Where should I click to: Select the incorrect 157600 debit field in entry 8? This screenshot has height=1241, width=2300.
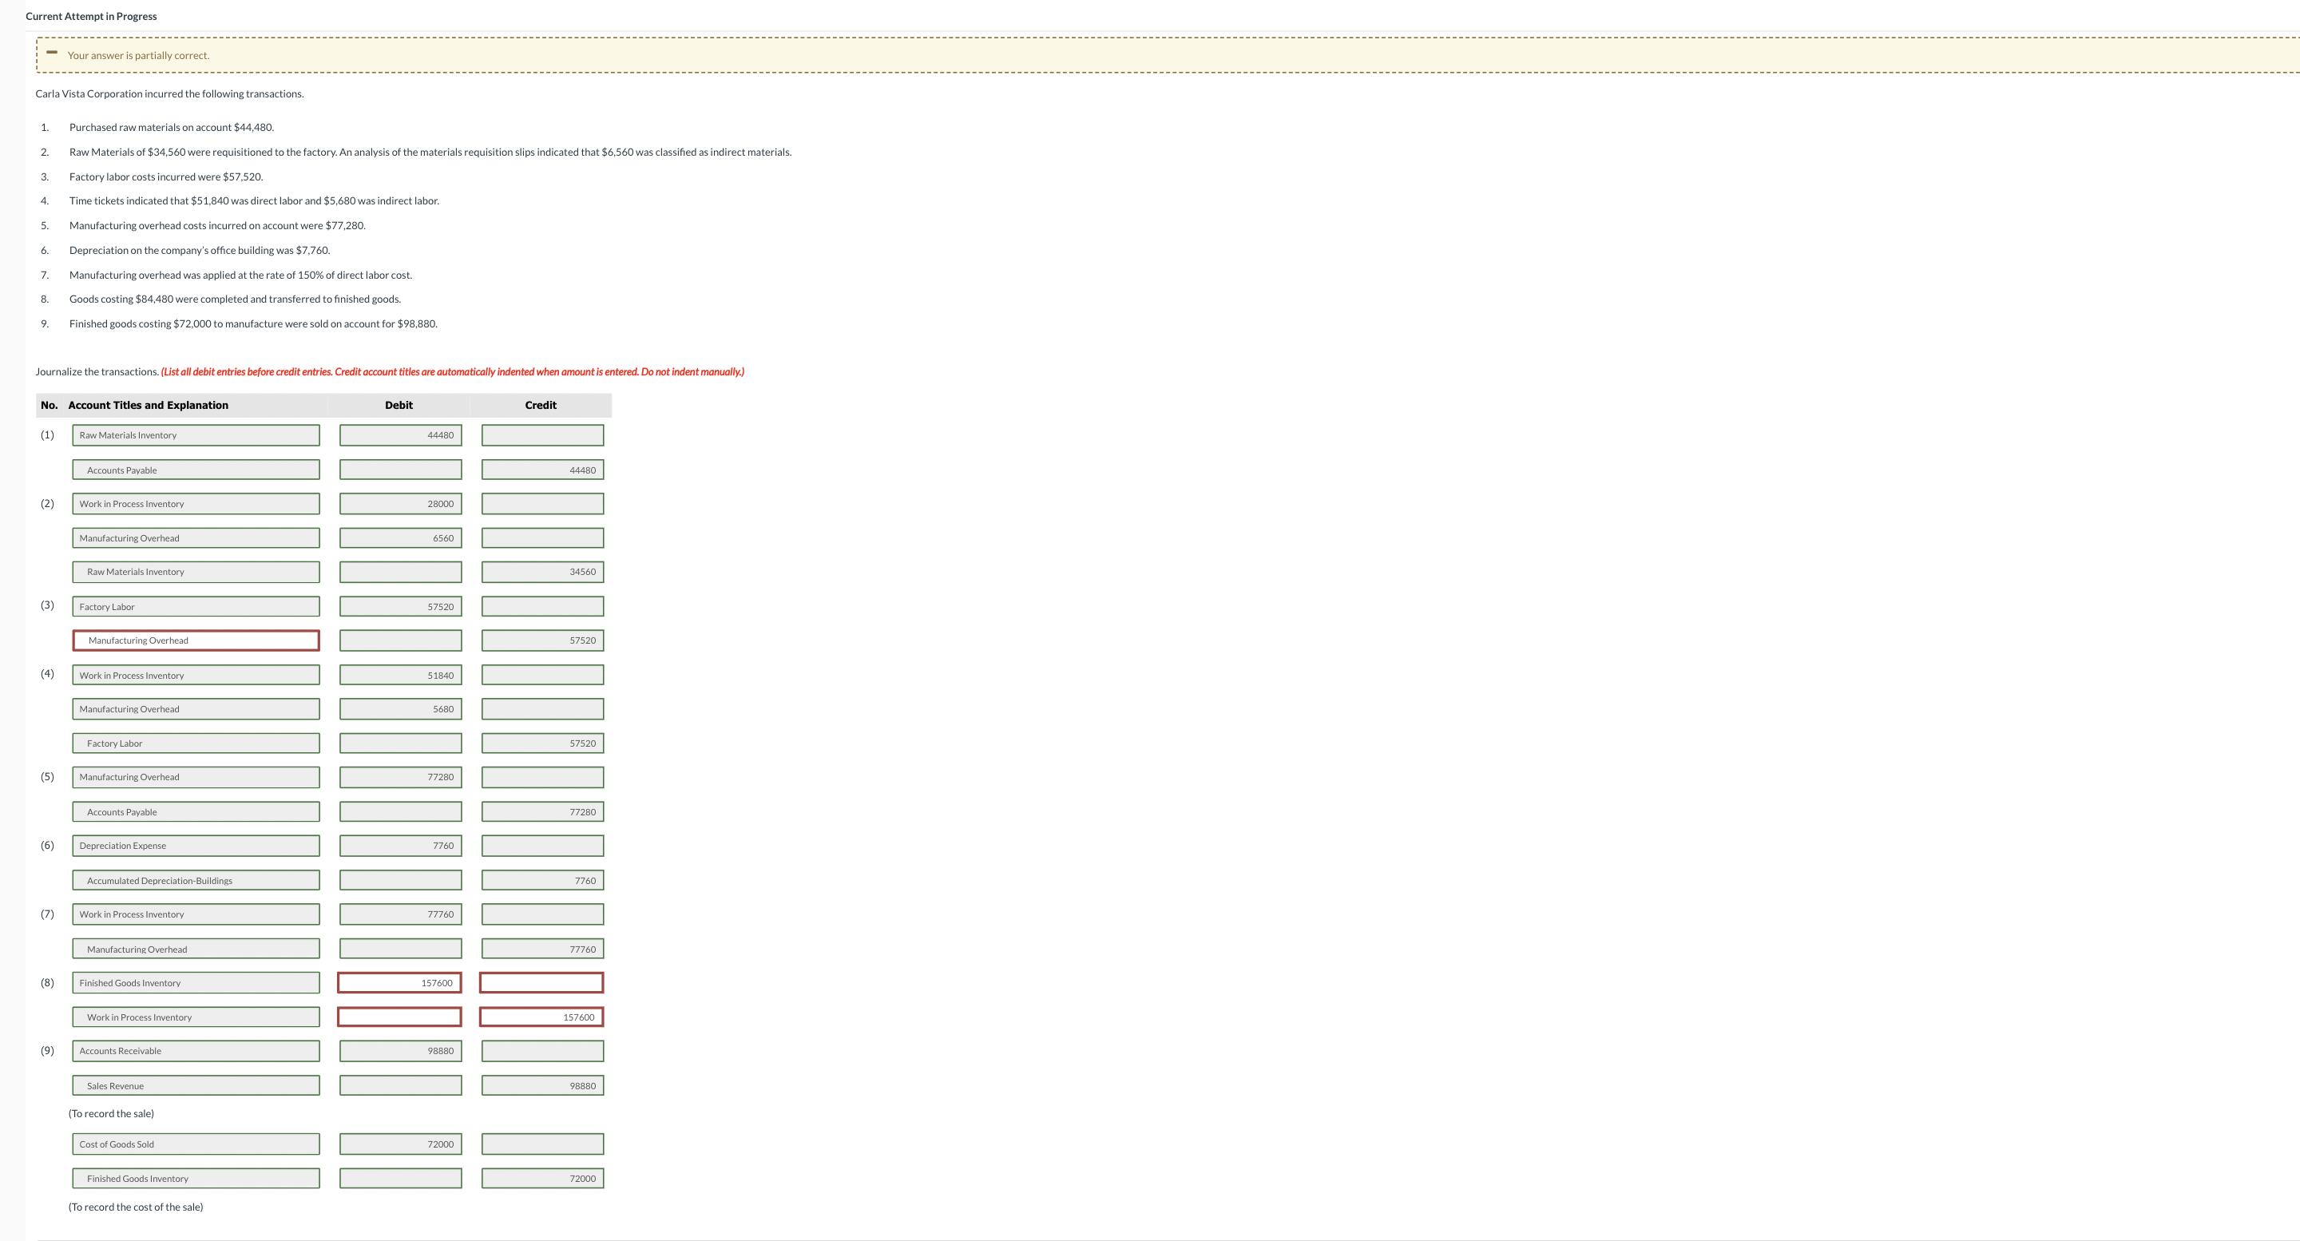tap(400, 982)
